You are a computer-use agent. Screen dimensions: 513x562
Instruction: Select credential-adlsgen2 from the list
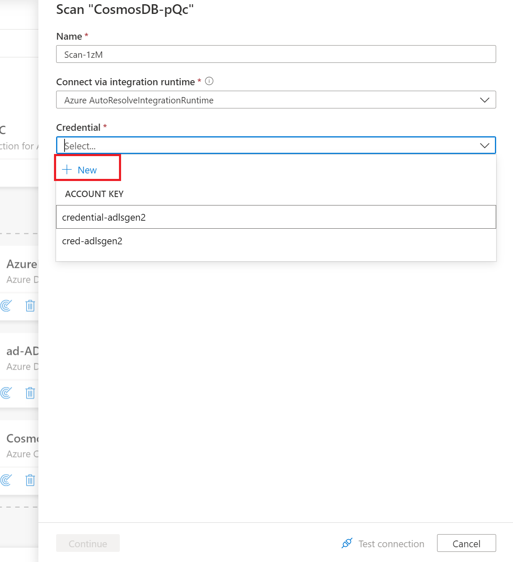(x=104, y=217)
